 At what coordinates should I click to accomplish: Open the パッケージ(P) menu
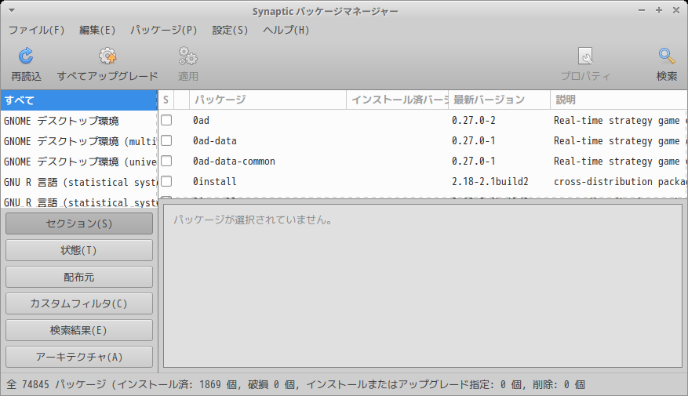(164, 30)
